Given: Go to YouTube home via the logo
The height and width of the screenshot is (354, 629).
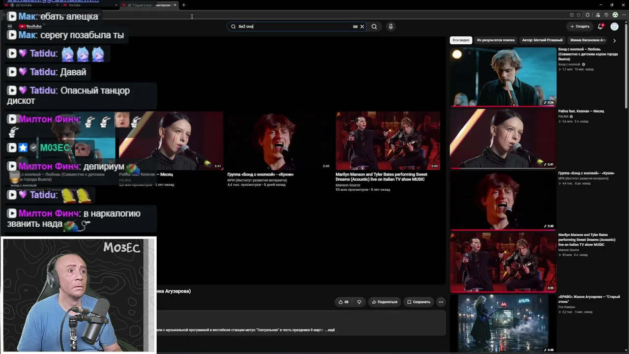Looking at the screenshot, I should [x=30, y=27].
